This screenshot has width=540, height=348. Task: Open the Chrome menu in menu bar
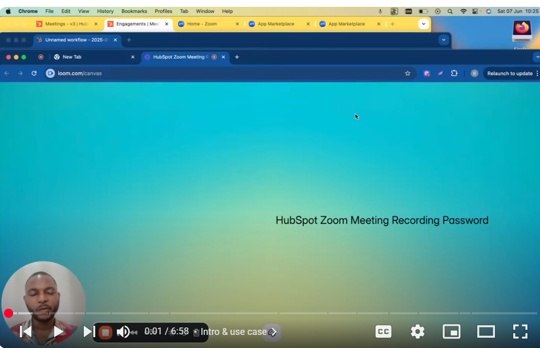28,11
